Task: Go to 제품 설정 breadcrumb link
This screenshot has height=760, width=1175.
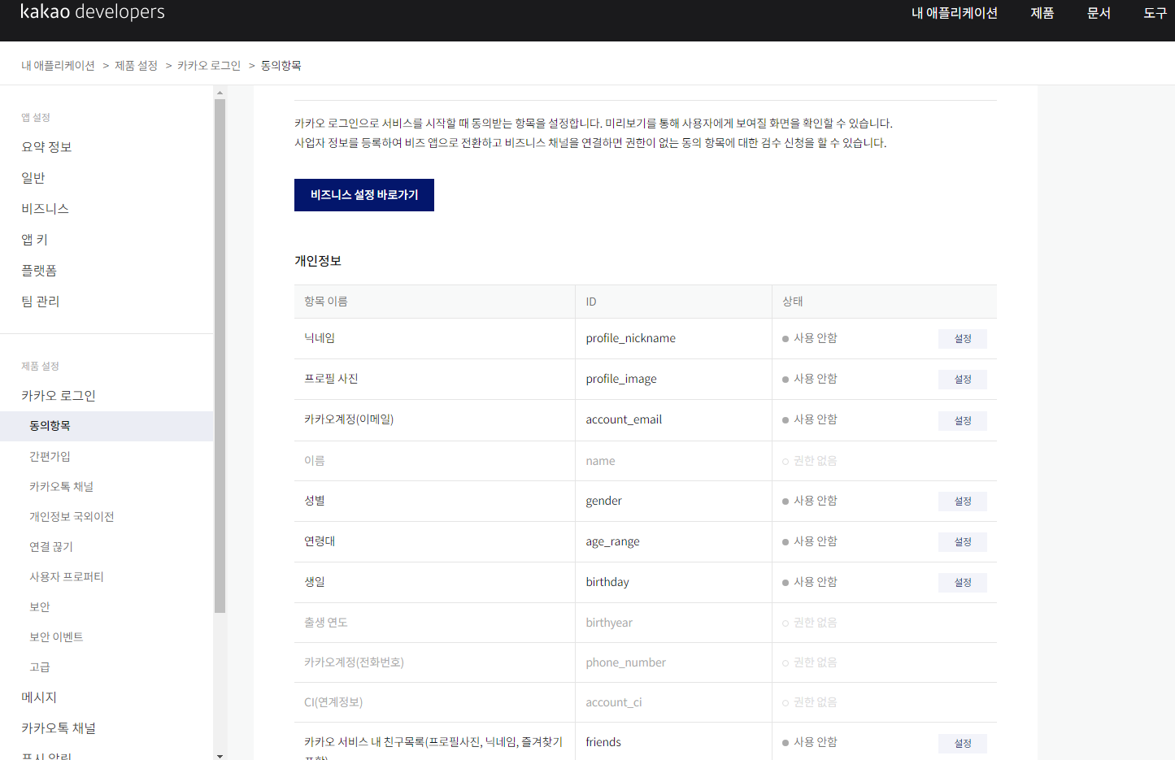Action: pos(136,65)
